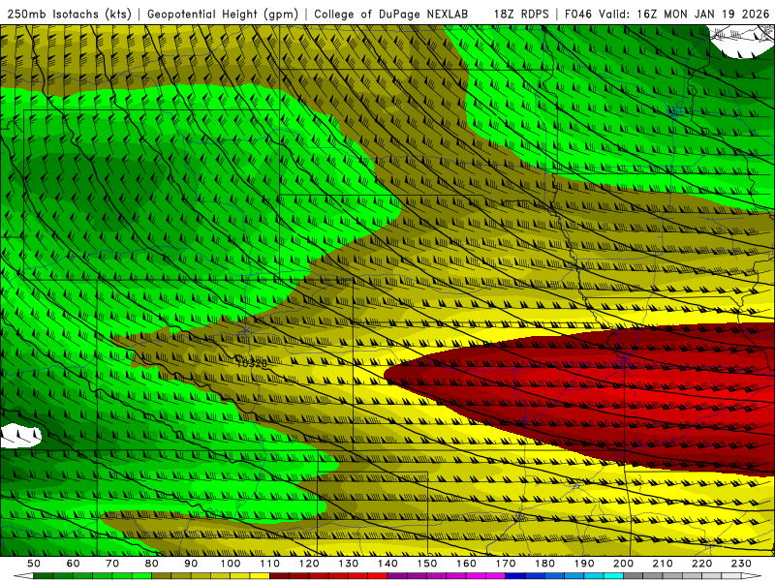The height and width of the screenshot is (581, 775).
Task: Click the 70 knot legend value
Action: 112,564
